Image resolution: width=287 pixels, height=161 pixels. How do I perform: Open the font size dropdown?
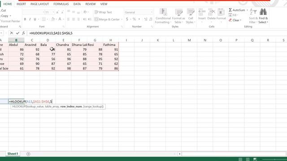point(53,12)
